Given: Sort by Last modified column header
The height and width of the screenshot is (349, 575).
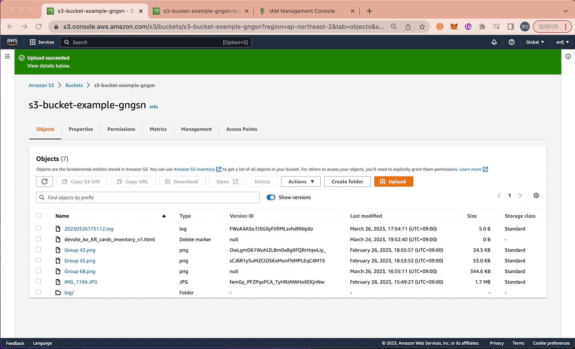Looking at the screenshot, I should point(366,216).
